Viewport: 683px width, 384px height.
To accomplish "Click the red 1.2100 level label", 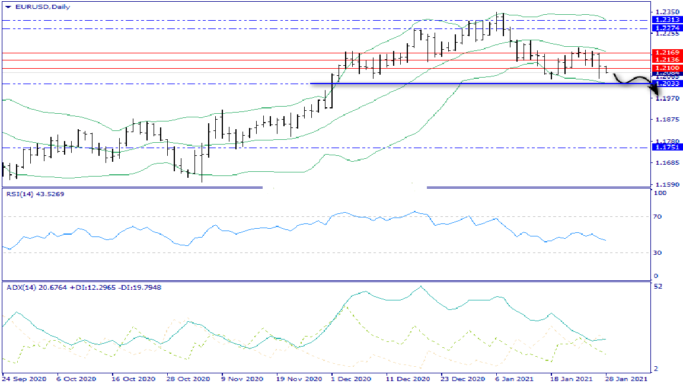I will [666, 69].
